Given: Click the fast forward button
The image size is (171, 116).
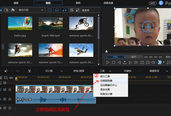Looking at the screenshot, I should click(x=136, y=62).
